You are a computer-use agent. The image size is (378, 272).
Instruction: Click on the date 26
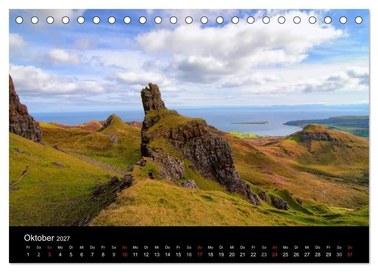pos(296,255)
